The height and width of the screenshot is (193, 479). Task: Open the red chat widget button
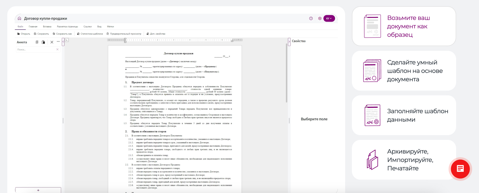click(460, 169)
